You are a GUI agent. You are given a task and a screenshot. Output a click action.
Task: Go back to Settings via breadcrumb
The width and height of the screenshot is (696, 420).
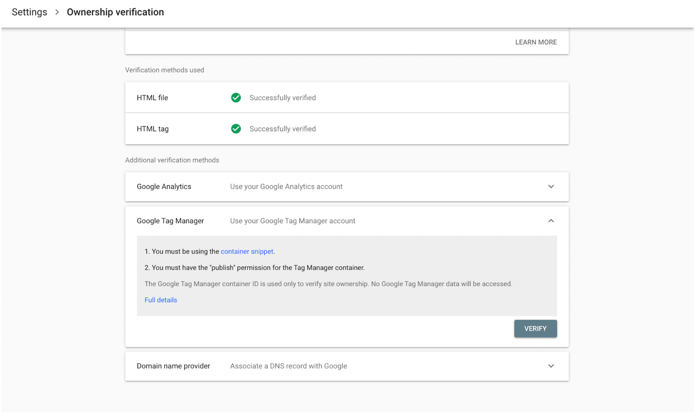(30, 12)
